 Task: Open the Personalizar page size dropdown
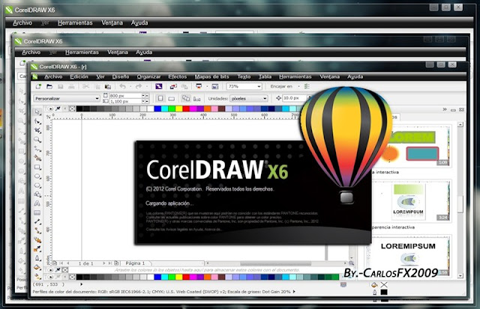coord(97,99)
